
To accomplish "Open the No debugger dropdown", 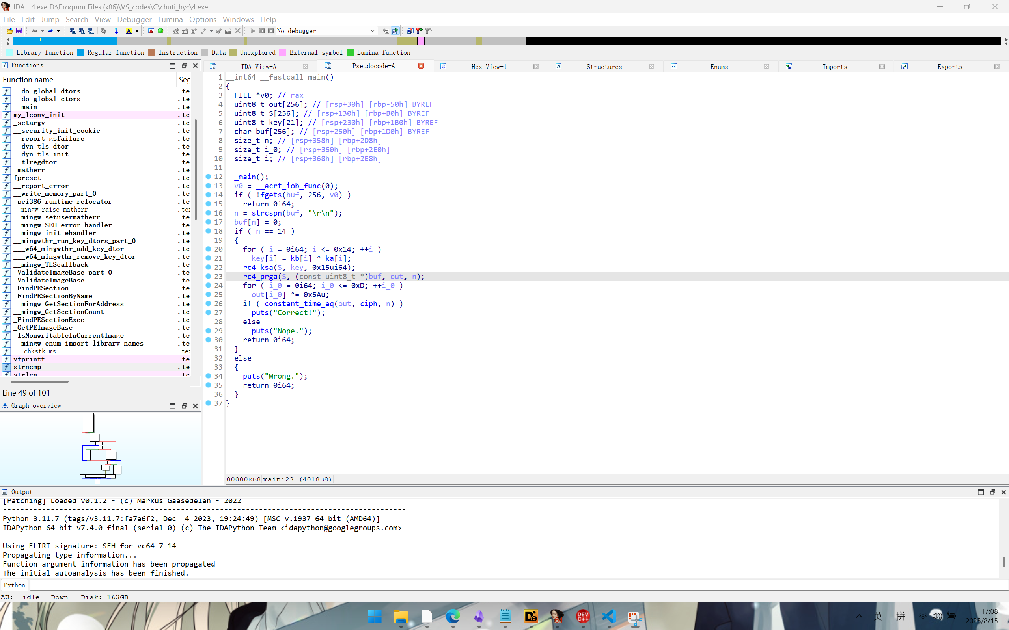I will pyautogui.click(x=372, y=31).
